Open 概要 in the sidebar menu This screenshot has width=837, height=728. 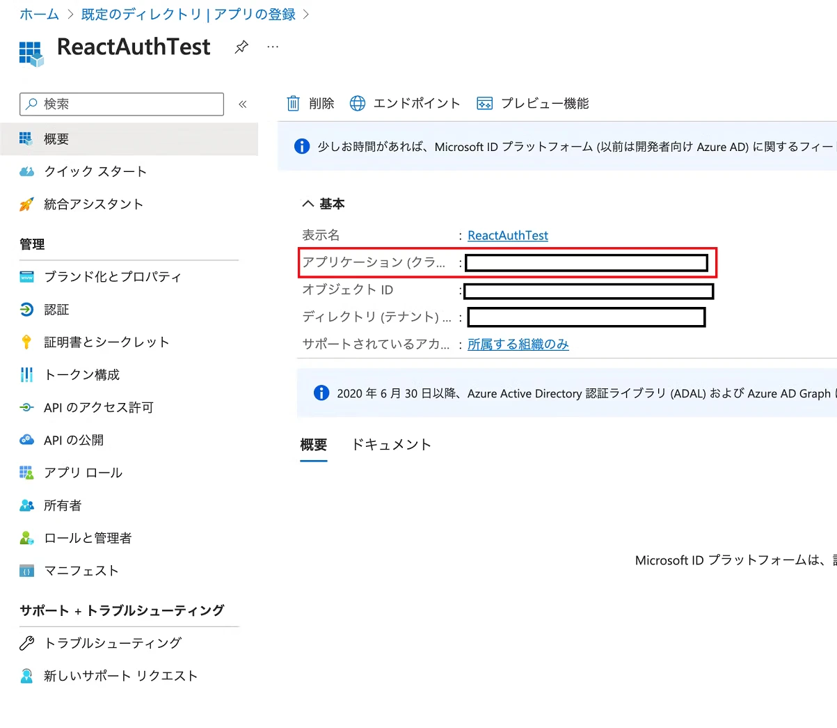click(x=129, y=139)
